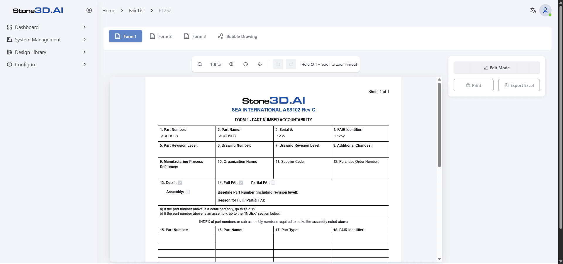This screenshot has width=563, height=264.
Task: Click the 5. Part Revision Level cell
Action: coord(187,150)
